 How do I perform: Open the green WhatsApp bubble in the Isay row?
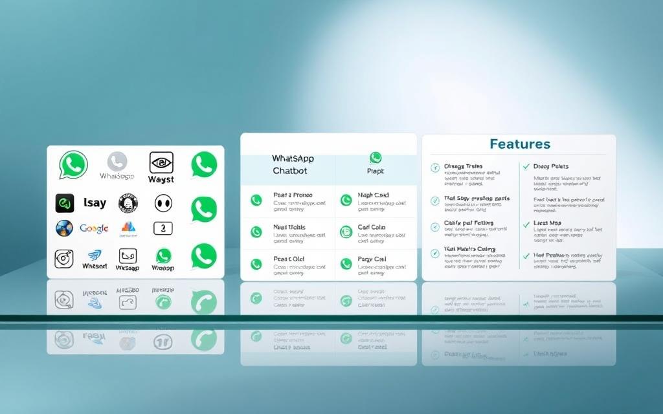click(x=204, y=209)
